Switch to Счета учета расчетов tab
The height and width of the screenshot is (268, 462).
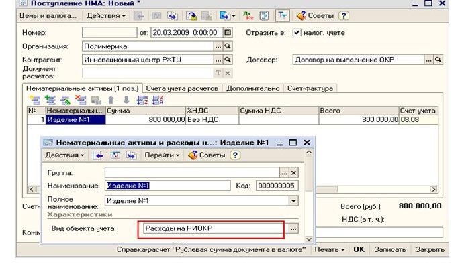coord(182,88)
